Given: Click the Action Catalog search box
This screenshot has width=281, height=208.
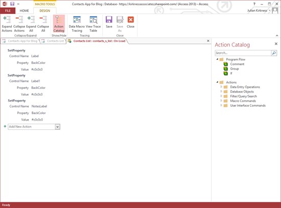Looking at the screenshot, I should [243, 53].
